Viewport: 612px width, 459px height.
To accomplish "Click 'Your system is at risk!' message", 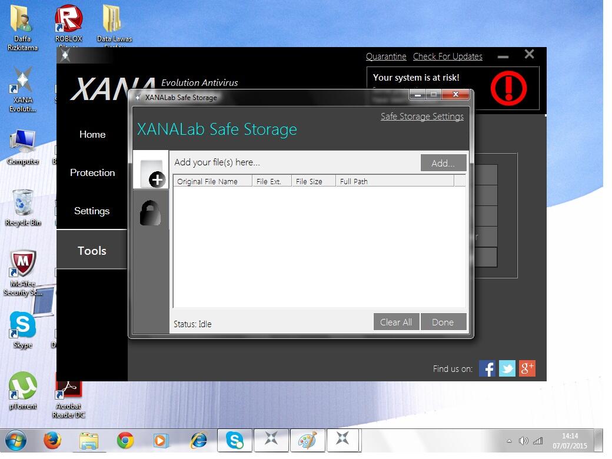I will [416, 78].
